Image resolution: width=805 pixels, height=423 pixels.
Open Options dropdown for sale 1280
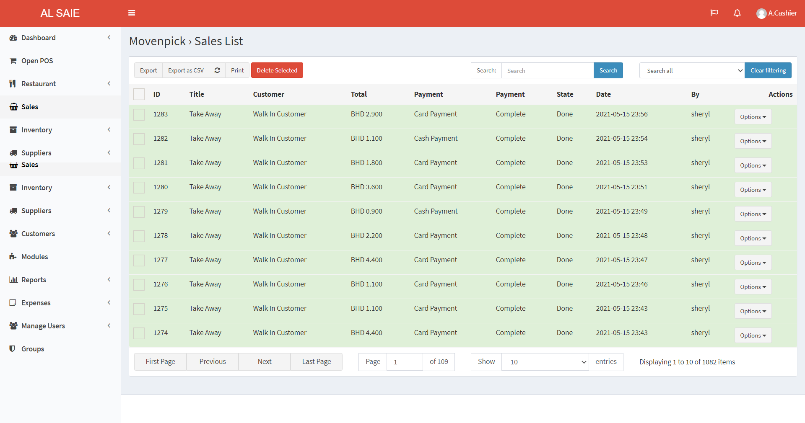point(753,190)
